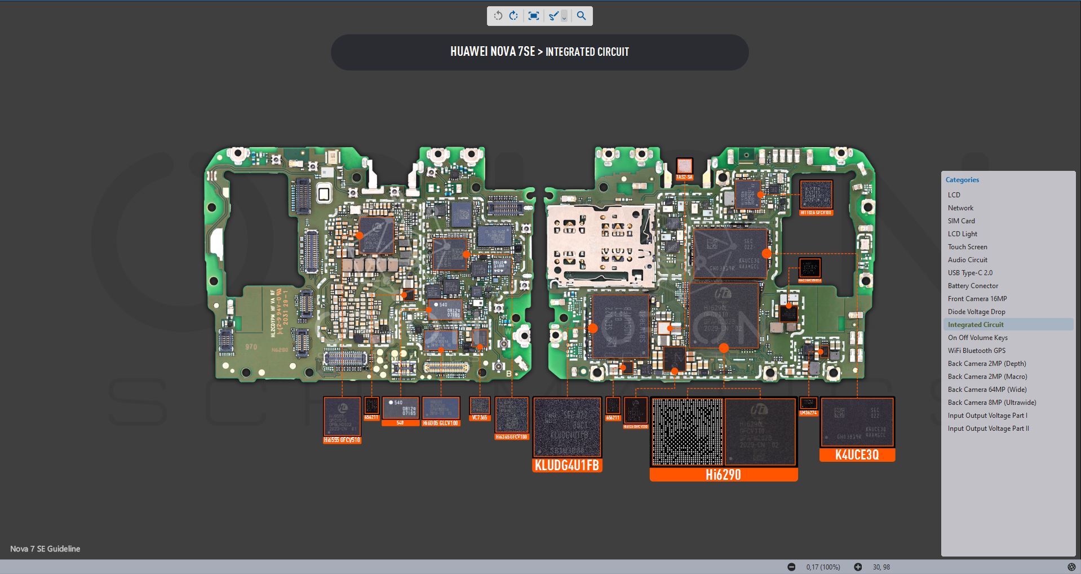Click the Hi6365 GFCV100 chip thumbnail
Screen dimensions: 1081x574
pyautogui.click(x=512, y=415)
